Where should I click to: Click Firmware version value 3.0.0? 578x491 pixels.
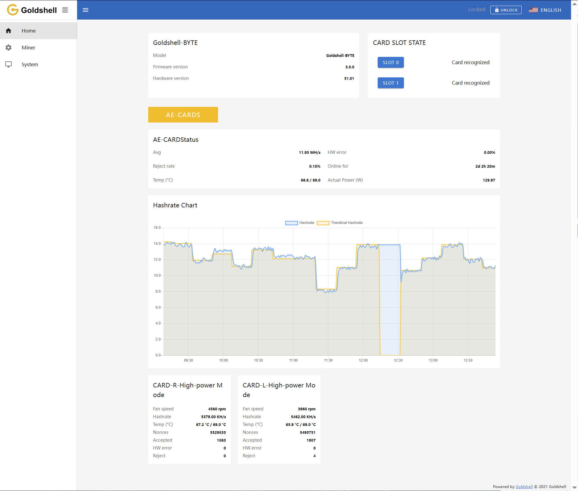pyautogui.click(x=350, y=67)
